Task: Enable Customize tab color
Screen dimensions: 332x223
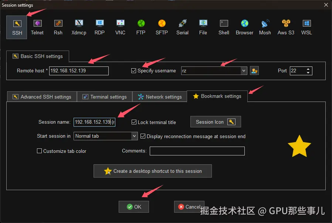Action: tap(39, 151)
